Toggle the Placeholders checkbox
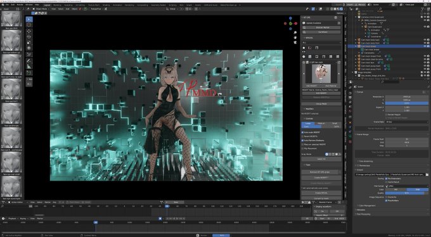The height and width of the screenshot is (237, 431). pyautogui.click(x=387, y=201)
